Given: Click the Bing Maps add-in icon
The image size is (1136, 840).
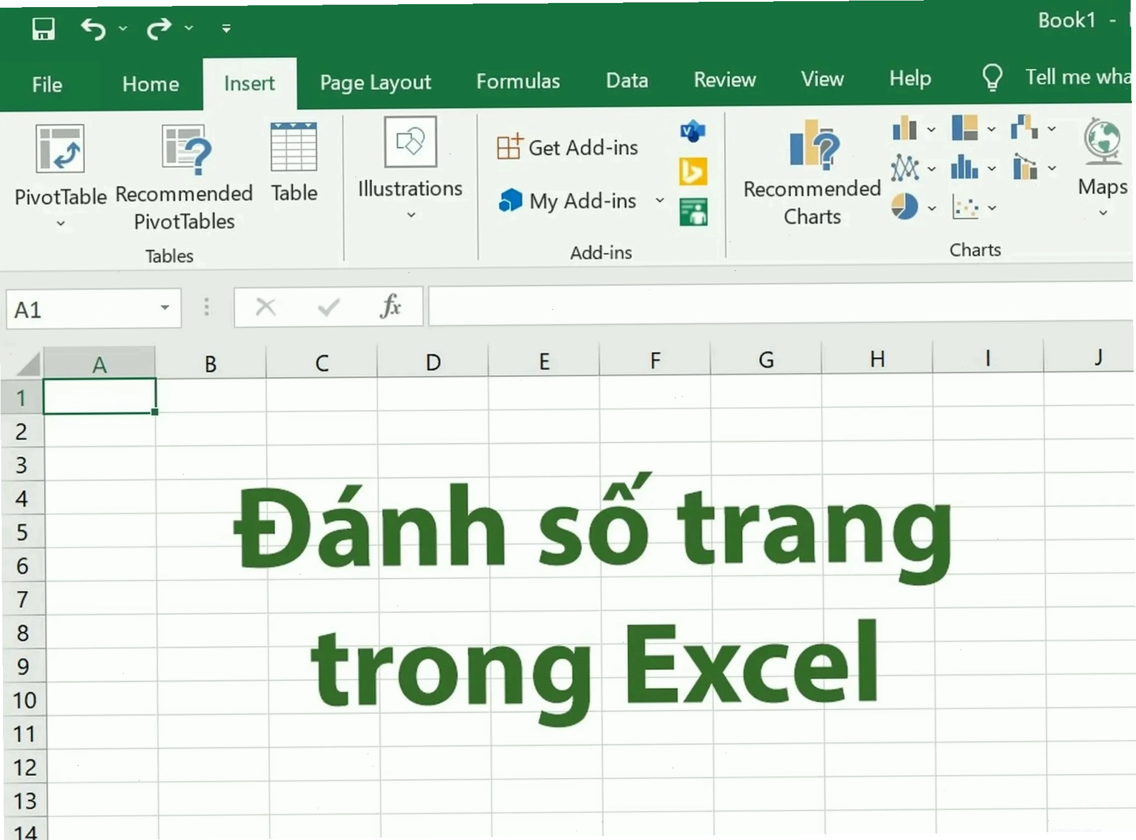Looking at the screenshot, I should (693, 172).
